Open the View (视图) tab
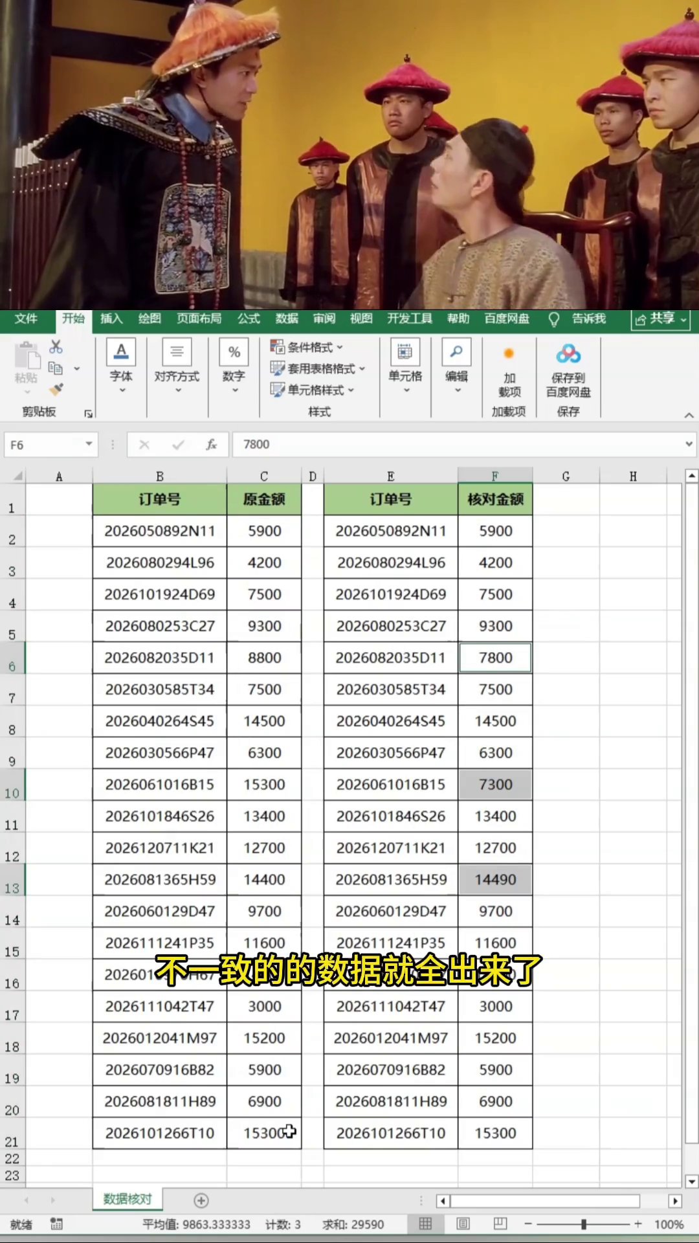 point(361,319)
